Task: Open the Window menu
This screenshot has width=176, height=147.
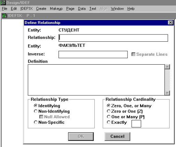Action: (117, 9)
